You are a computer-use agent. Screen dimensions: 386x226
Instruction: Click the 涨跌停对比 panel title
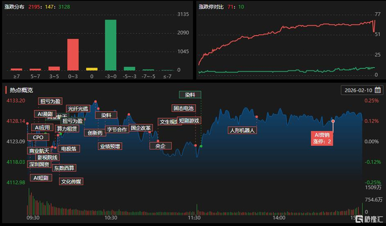211,7
